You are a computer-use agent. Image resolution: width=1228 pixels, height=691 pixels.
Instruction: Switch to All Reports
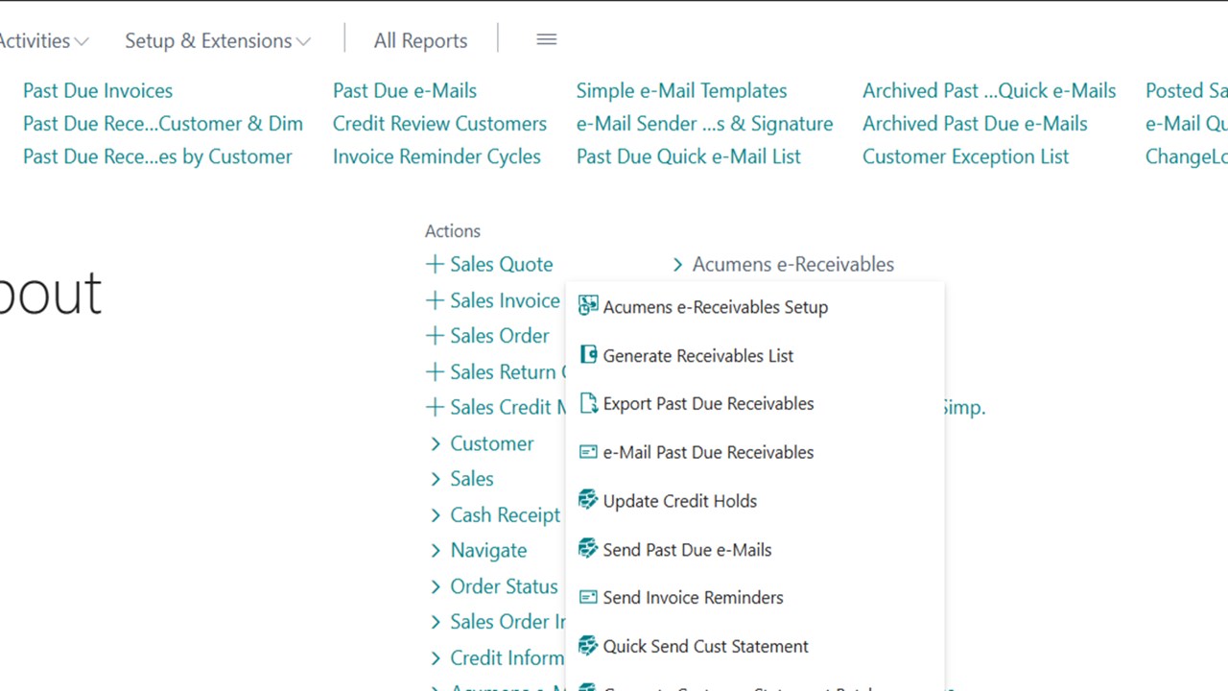(420, 40)
